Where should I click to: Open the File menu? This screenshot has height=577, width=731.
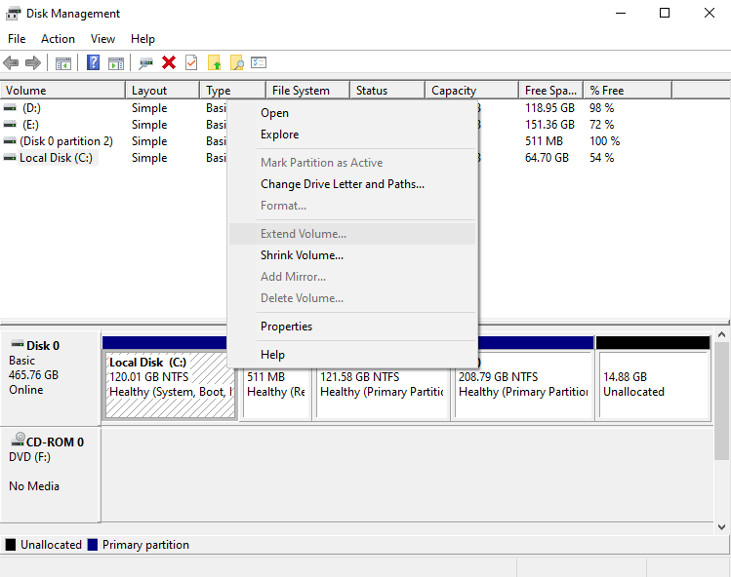coord(17,39)
